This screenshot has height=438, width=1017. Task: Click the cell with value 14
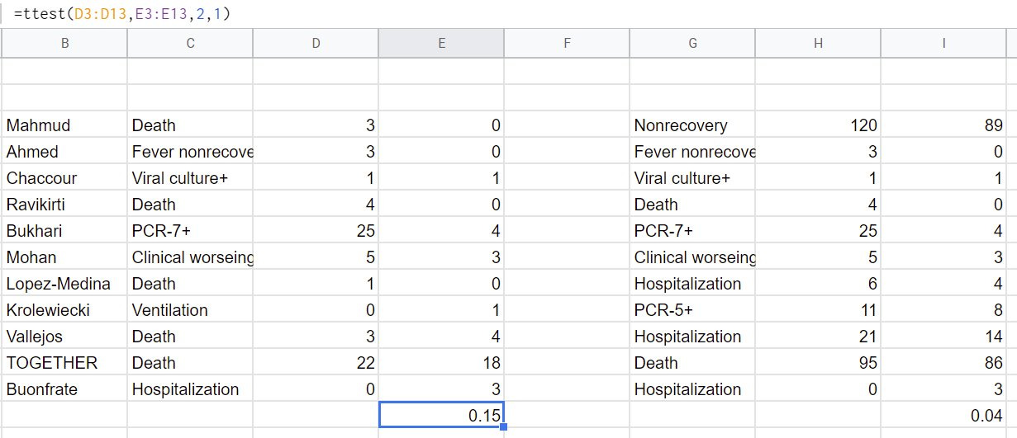943,337
